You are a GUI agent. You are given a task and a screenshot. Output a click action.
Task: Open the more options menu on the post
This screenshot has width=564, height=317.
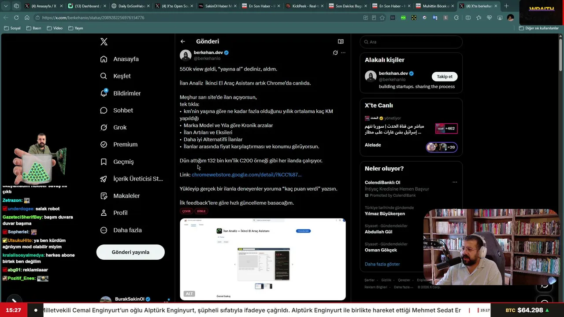(x=343, y=53)
